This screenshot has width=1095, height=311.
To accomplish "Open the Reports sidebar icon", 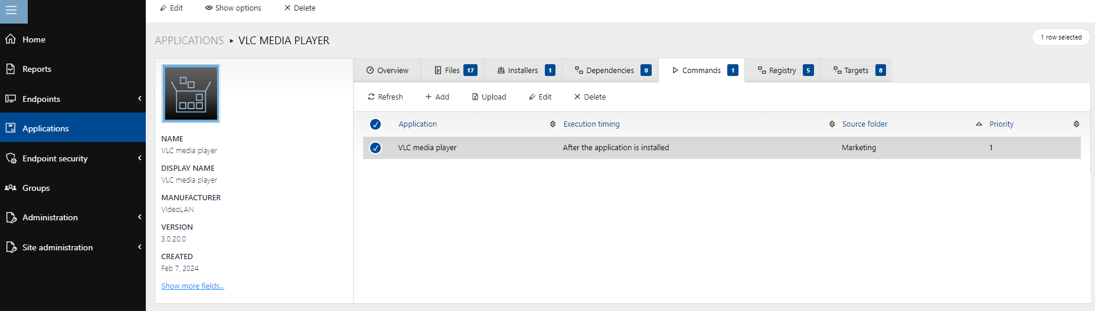I will 11,69.
